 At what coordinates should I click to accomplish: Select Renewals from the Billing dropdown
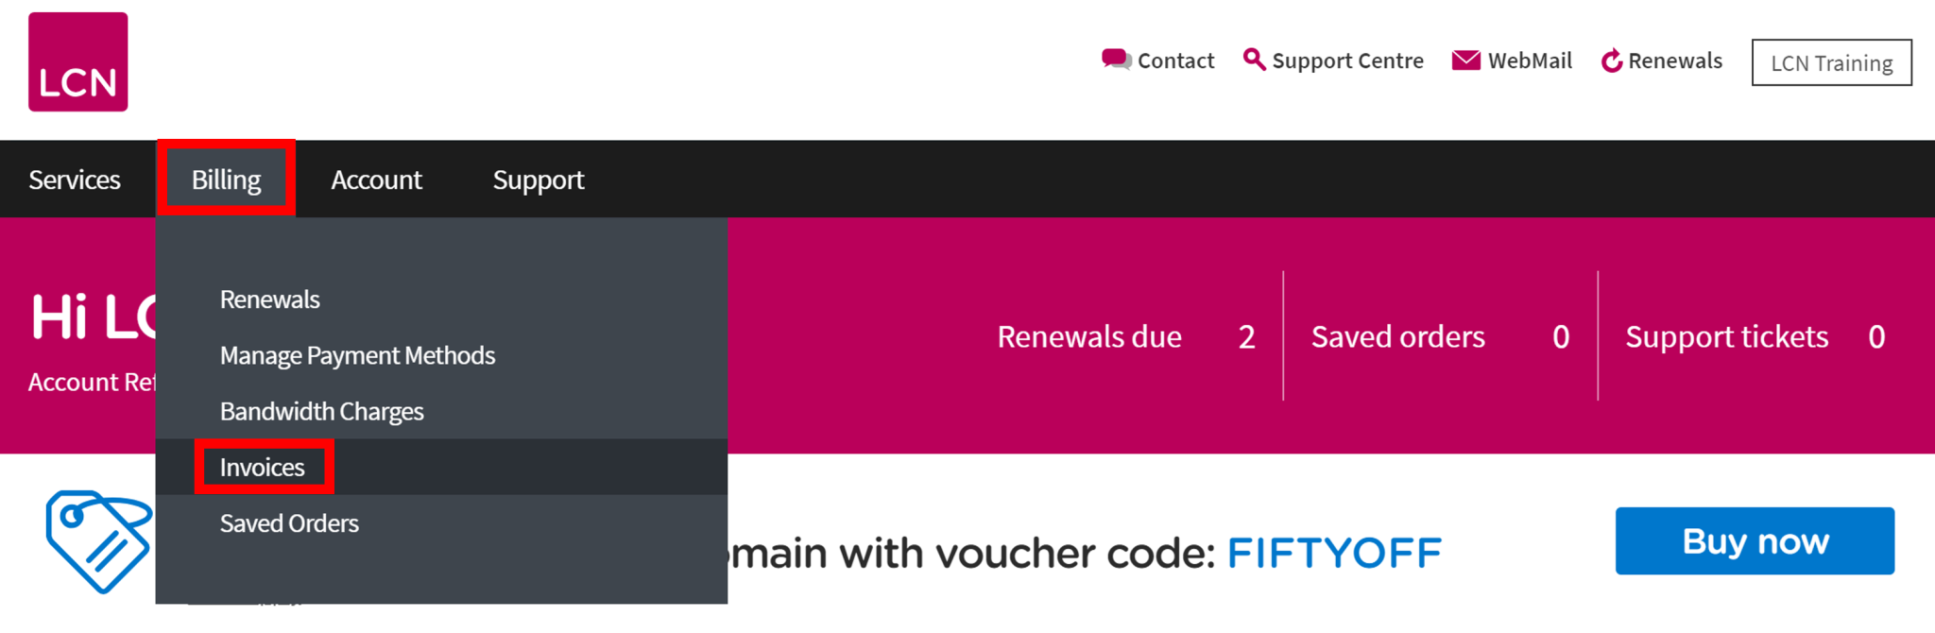(x=270, y=299)
